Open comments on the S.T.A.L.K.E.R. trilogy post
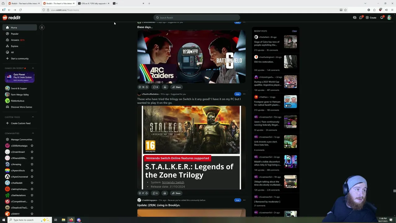 click(x=155, y=193)
